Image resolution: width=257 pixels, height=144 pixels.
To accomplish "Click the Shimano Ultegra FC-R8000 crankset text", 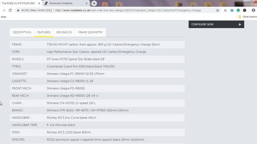I will pos(75,74).
